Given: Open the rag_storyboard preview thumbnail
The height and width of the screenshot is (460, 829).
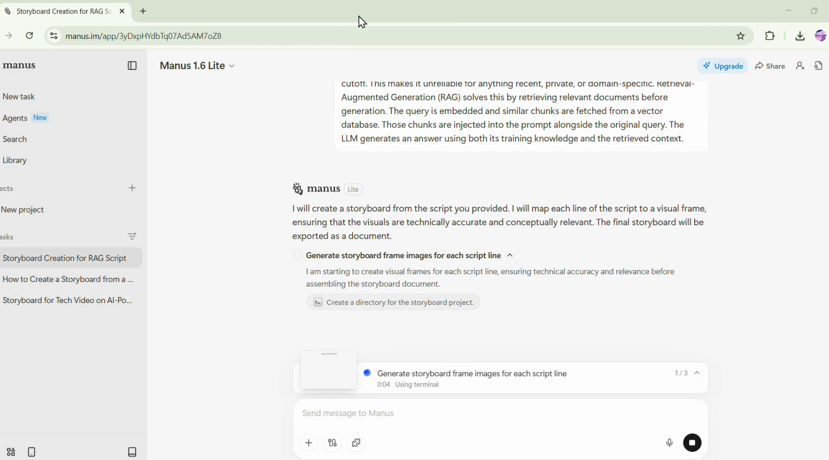Looking at the screenshot, I should click(x=329, y=370).
